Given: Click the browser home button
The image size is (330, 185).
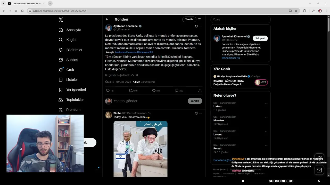Looking at the screenshot, I should (x=22, y=11).
